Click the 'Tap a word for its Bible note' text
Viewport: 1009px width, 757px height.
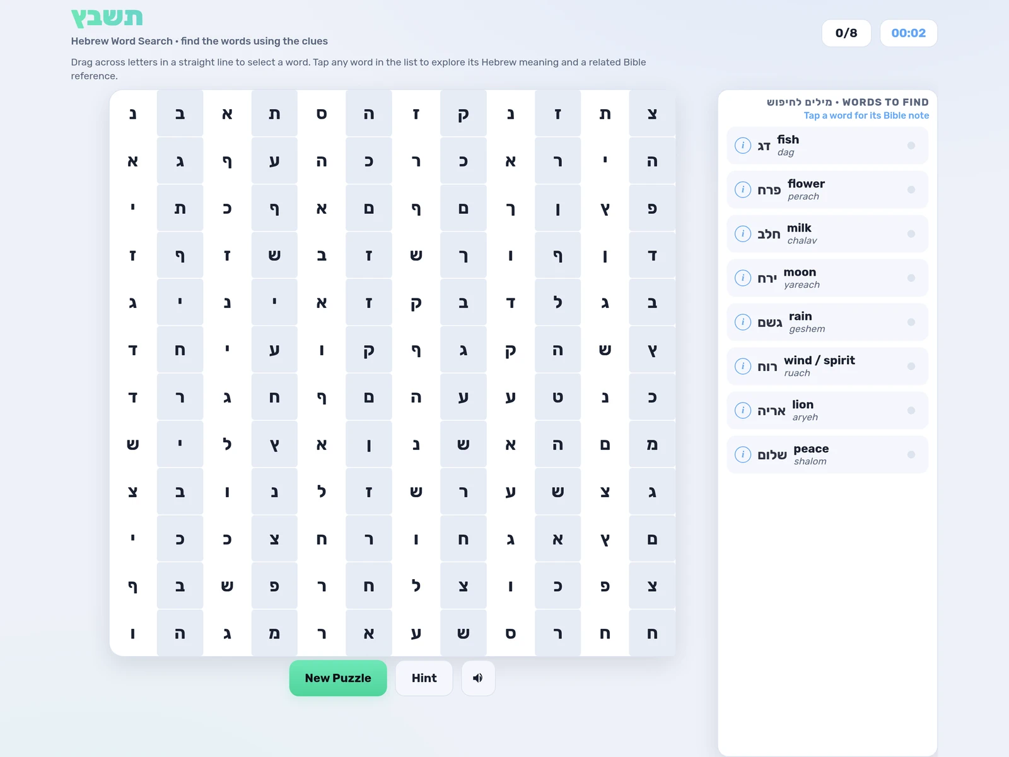tap(866, 115)
